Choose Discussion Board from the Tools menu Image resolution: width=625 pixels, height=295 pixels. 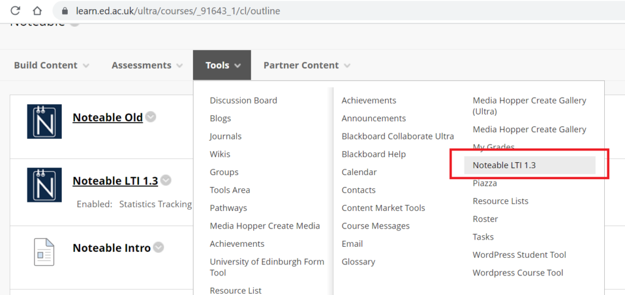tap(244, 101)
